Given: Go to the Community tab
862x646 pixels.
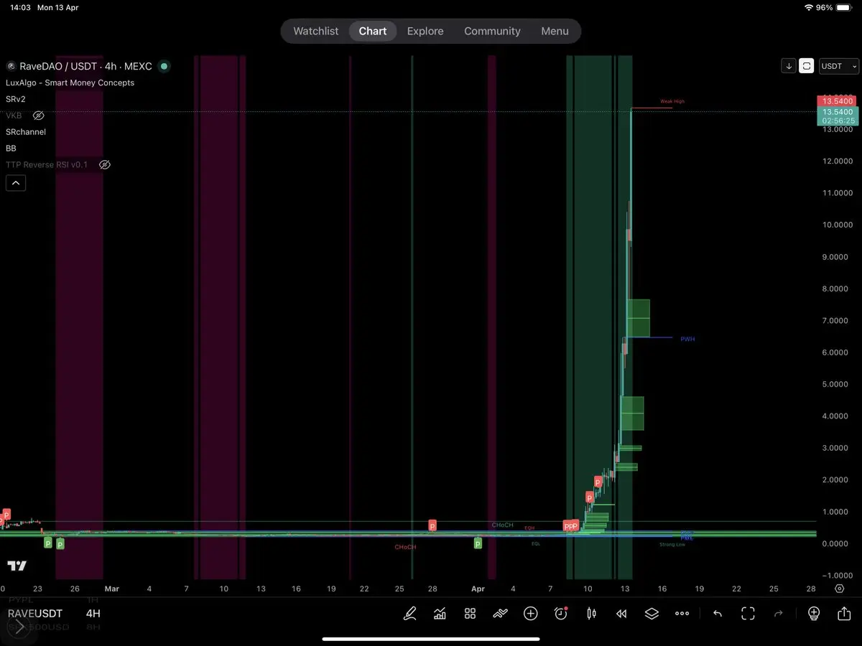Looking at the screenshot, I should coord(492,32).
